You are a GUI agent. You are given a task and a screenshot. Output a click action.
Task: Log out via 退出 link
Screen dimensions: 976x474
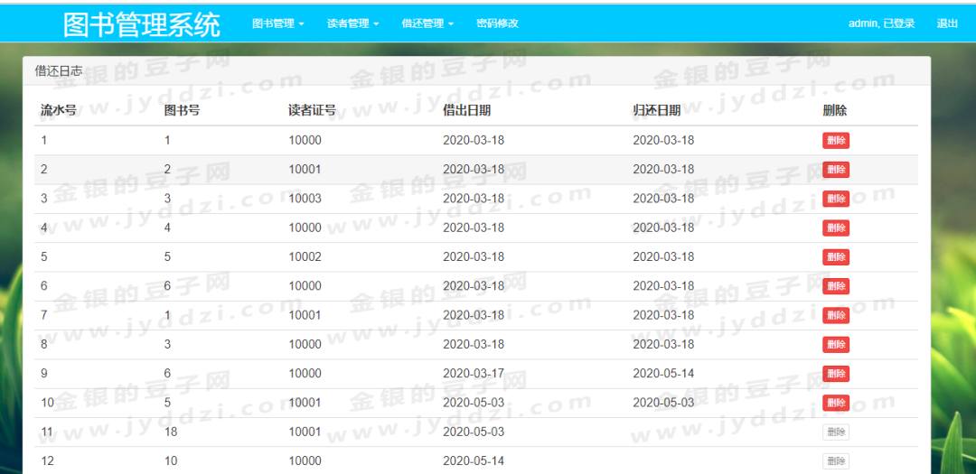pos(947,23)
